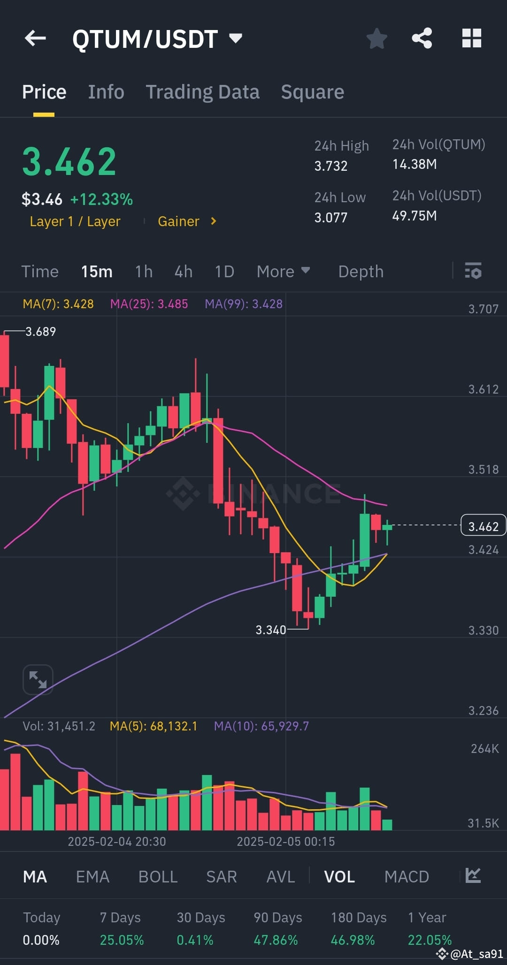The height and width of the screenshot is (965, 507).
Task: Expand the More timeframe dropdown
Action: click(x=283, y=271)
